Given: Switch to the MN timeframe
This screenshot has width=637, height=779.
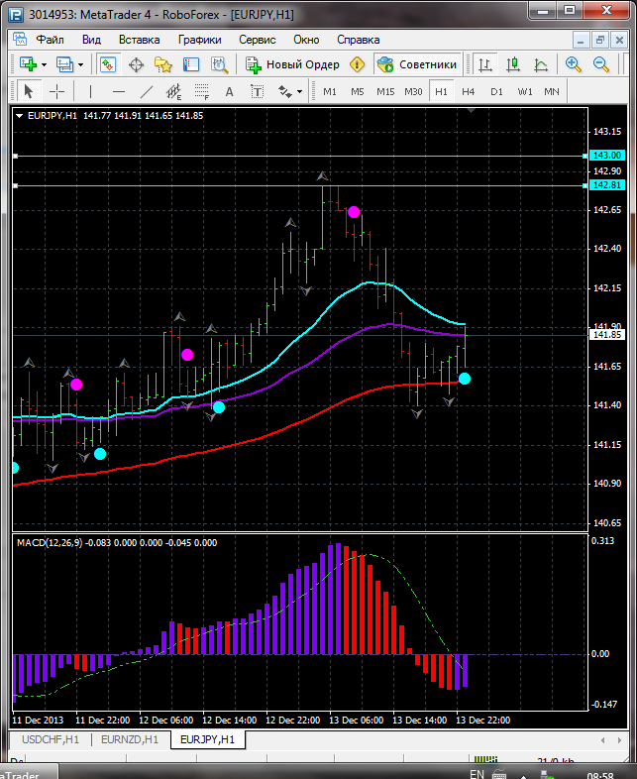Looking at the screenshot, I should (552, 92).
